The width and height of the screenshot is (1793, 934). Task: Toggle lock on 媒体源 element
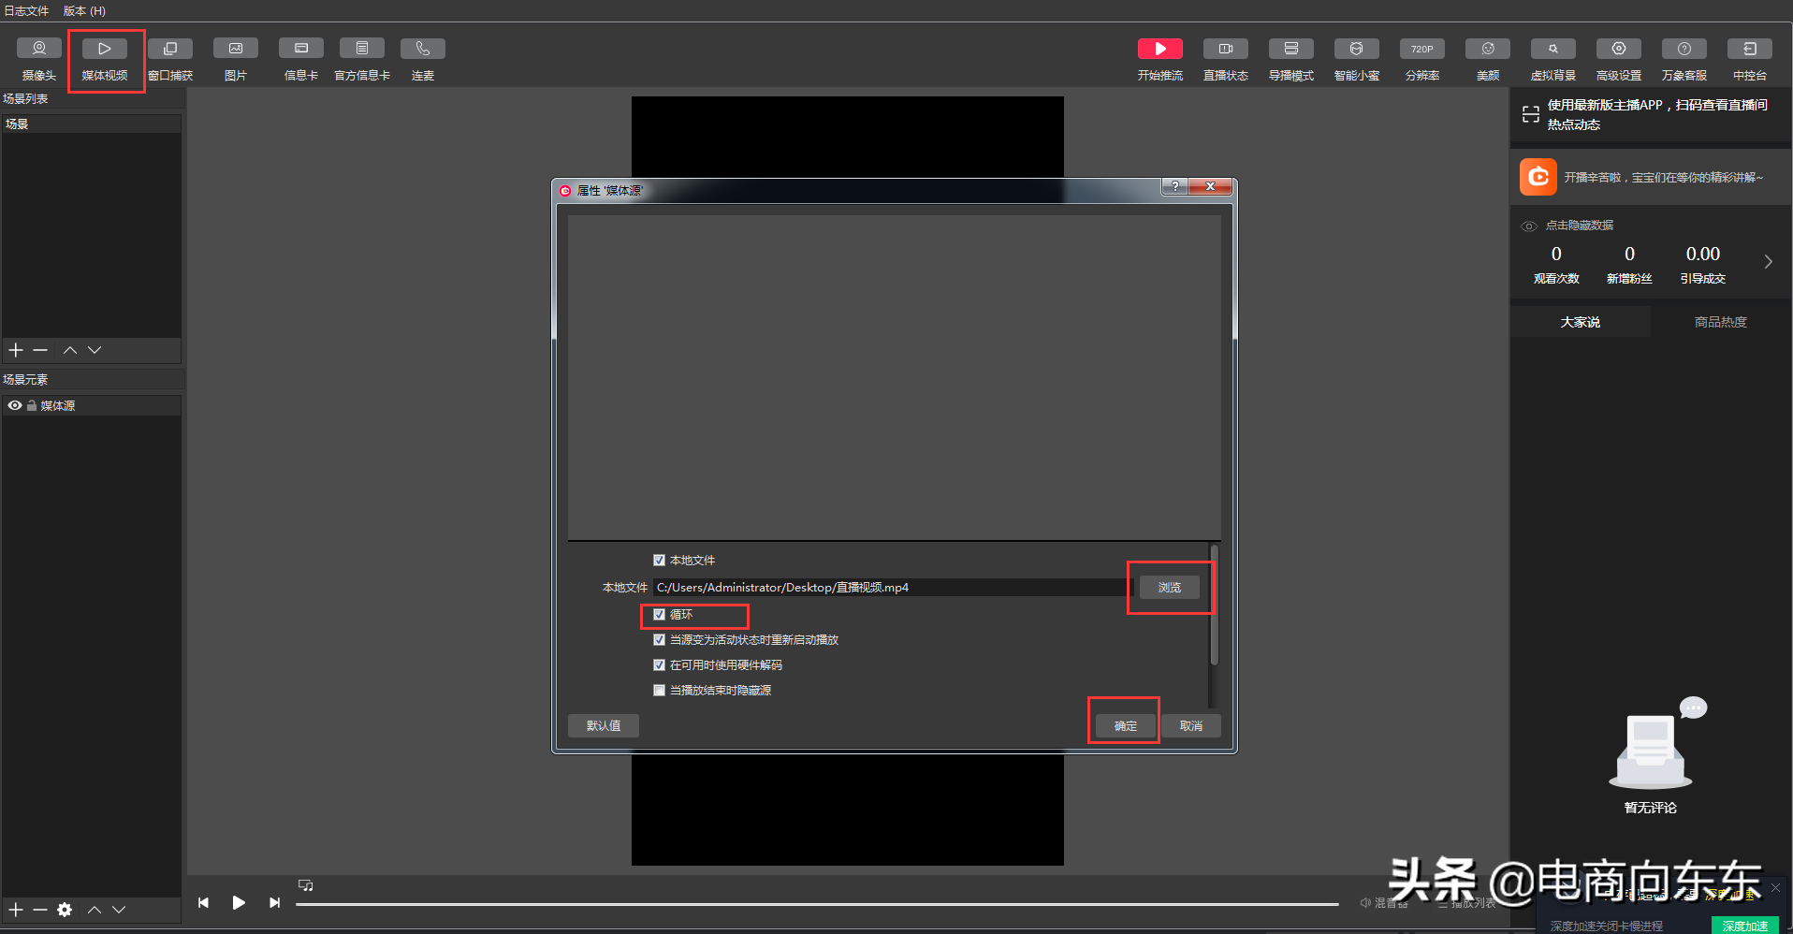[32, 405]
